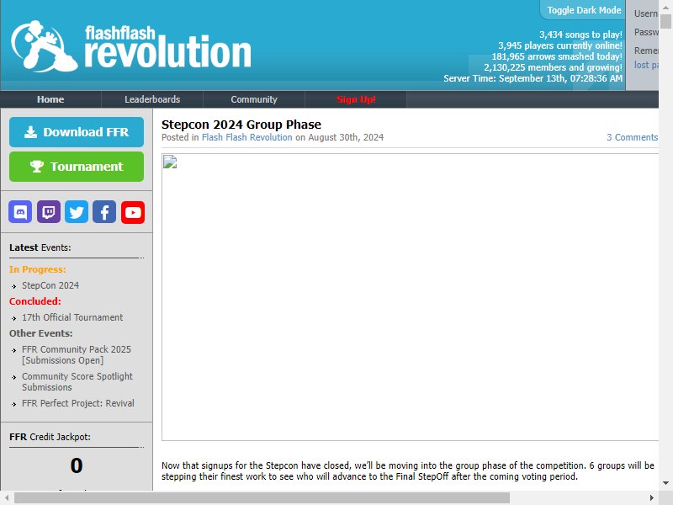Click the 'Other Events:' heading
Image resolution: width=673 pixels, height=505 pixels.
(40, 333)
